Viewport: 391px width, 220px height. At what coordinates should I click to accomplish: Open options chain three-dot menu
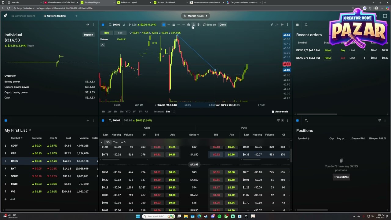pos(287,120)
